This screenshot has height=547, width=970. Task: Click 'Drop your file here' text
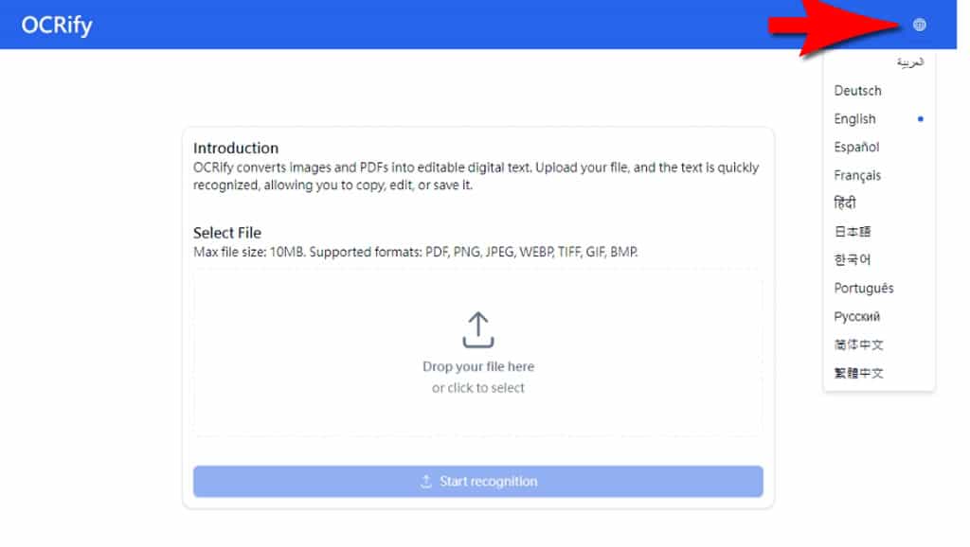click(478, 366)
